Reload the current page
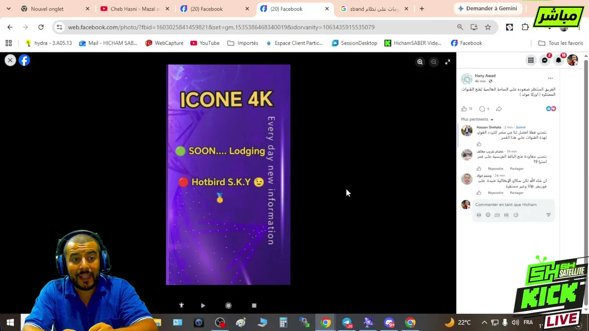The height and width of the screenshot is (331, 589). (41, 27)
